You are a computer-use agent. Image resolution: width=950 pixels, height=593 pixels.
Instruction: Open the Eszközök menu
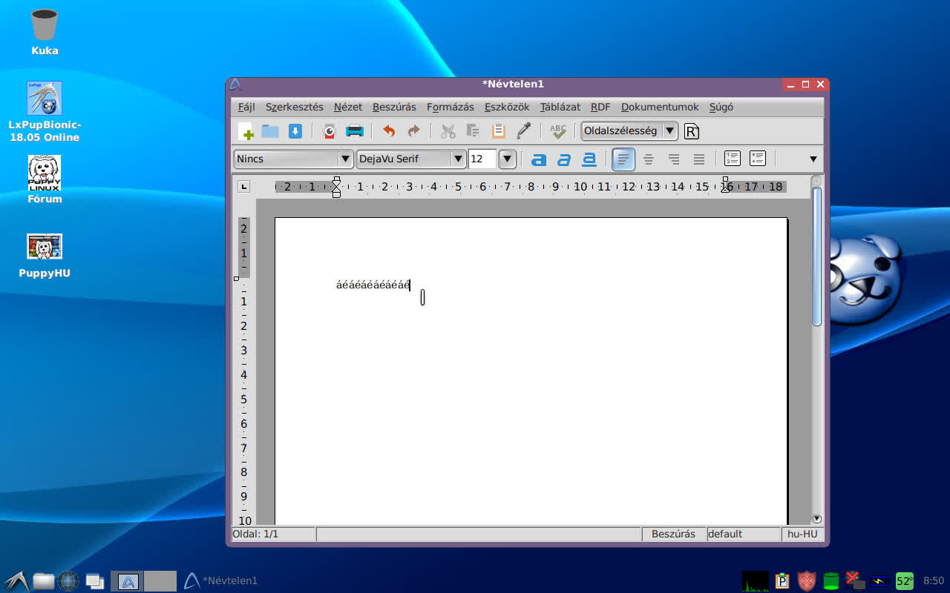507,107
